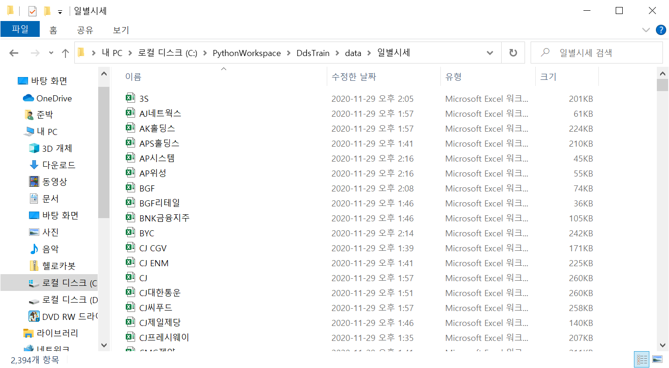Select the Excel icon for APS홀딩스

(130, 142)
